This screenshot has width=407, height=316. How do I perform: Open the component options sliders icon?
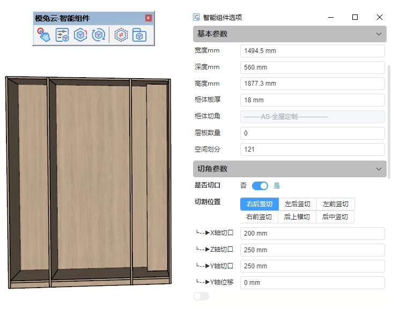click(62, 35)
